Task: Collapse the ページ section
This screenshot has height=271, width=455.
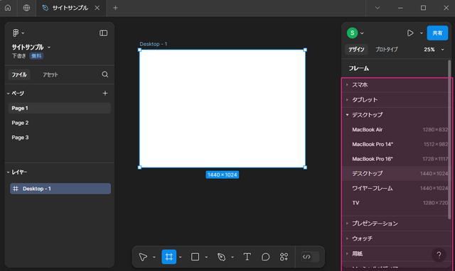Action: pyautogui.click(x=8, y=93)
